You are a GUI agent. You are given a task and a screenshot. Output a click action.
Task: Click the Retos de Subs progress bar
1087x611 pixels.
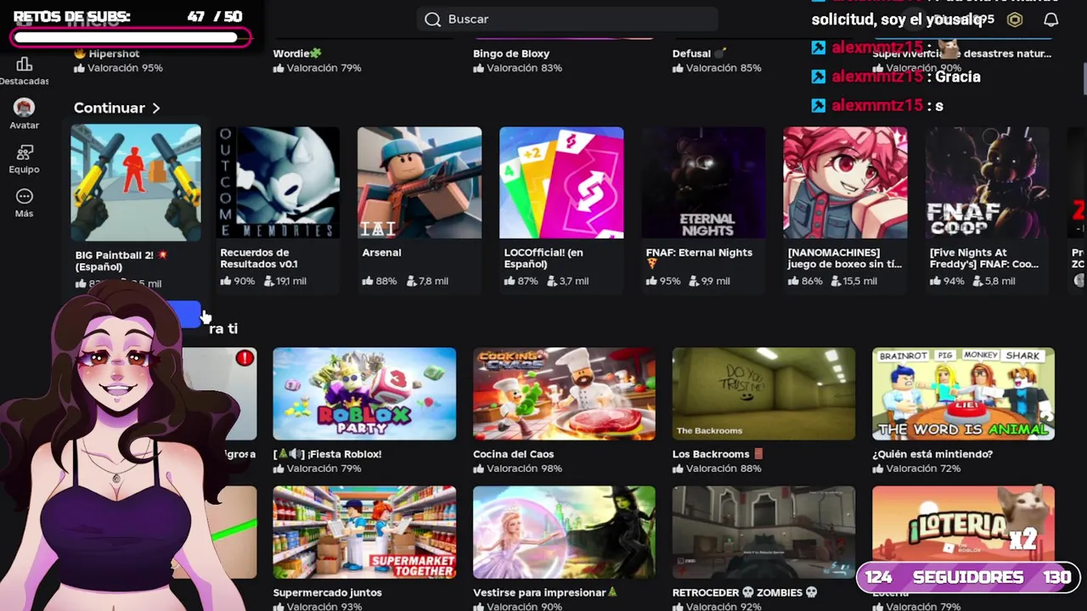[x=132, y=37]
